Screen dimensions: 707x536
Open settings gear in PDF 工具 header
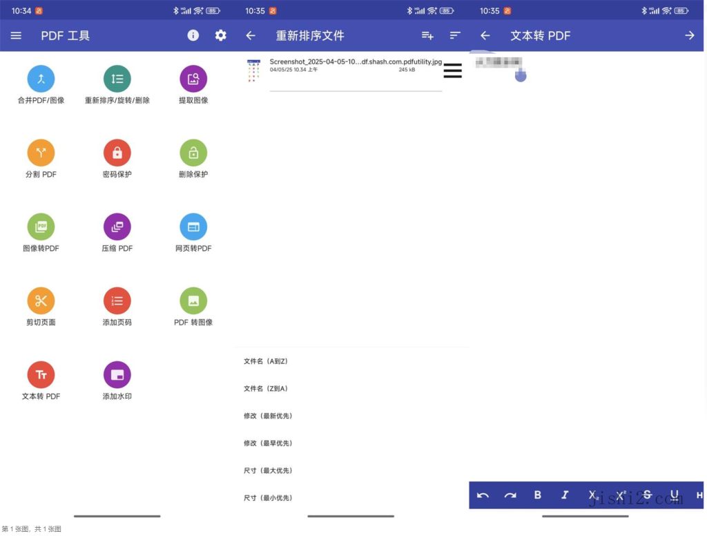coord(220,35)
